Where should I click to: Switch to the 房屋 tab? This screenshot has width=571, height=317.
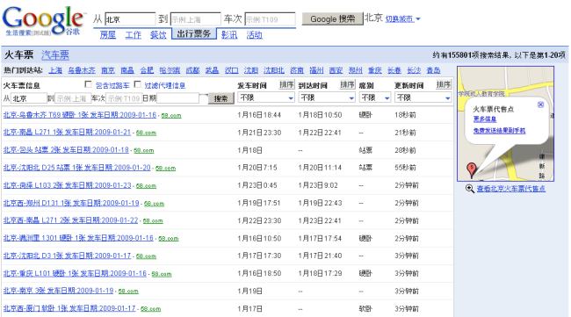[108, 35]
